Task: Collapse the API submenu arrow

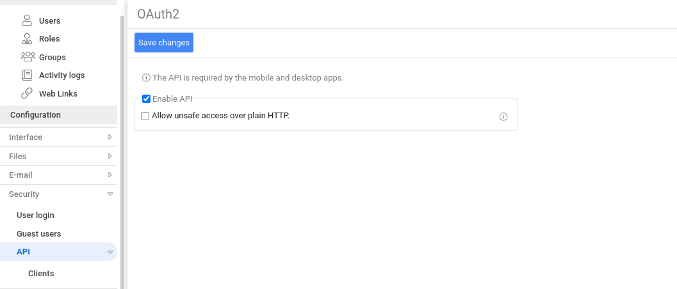Action: [110, 253]
